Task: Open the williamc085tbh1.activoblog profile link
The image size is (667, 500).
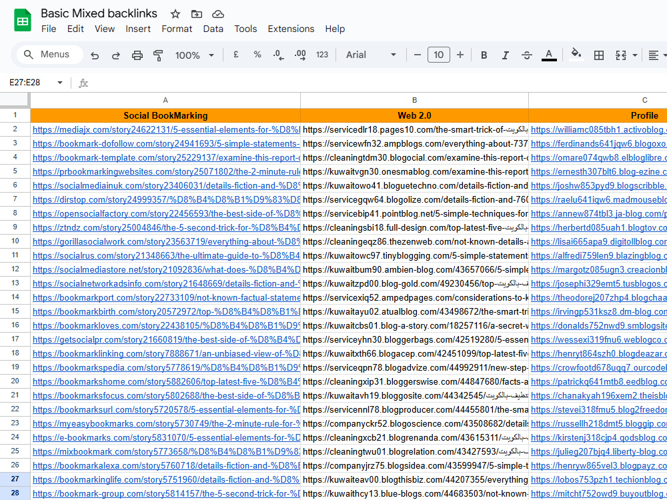Action: [x=599, y=130]
